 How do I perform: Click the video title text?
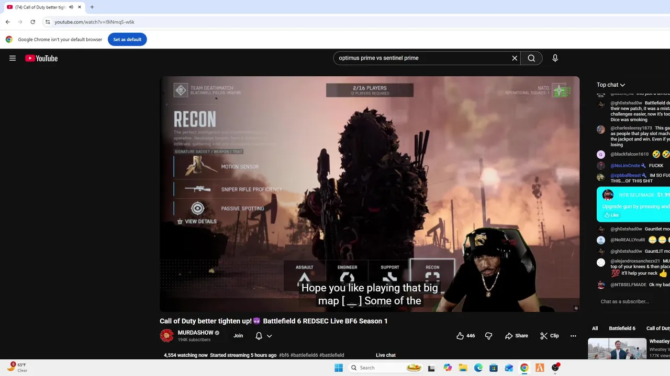[273, 321]
